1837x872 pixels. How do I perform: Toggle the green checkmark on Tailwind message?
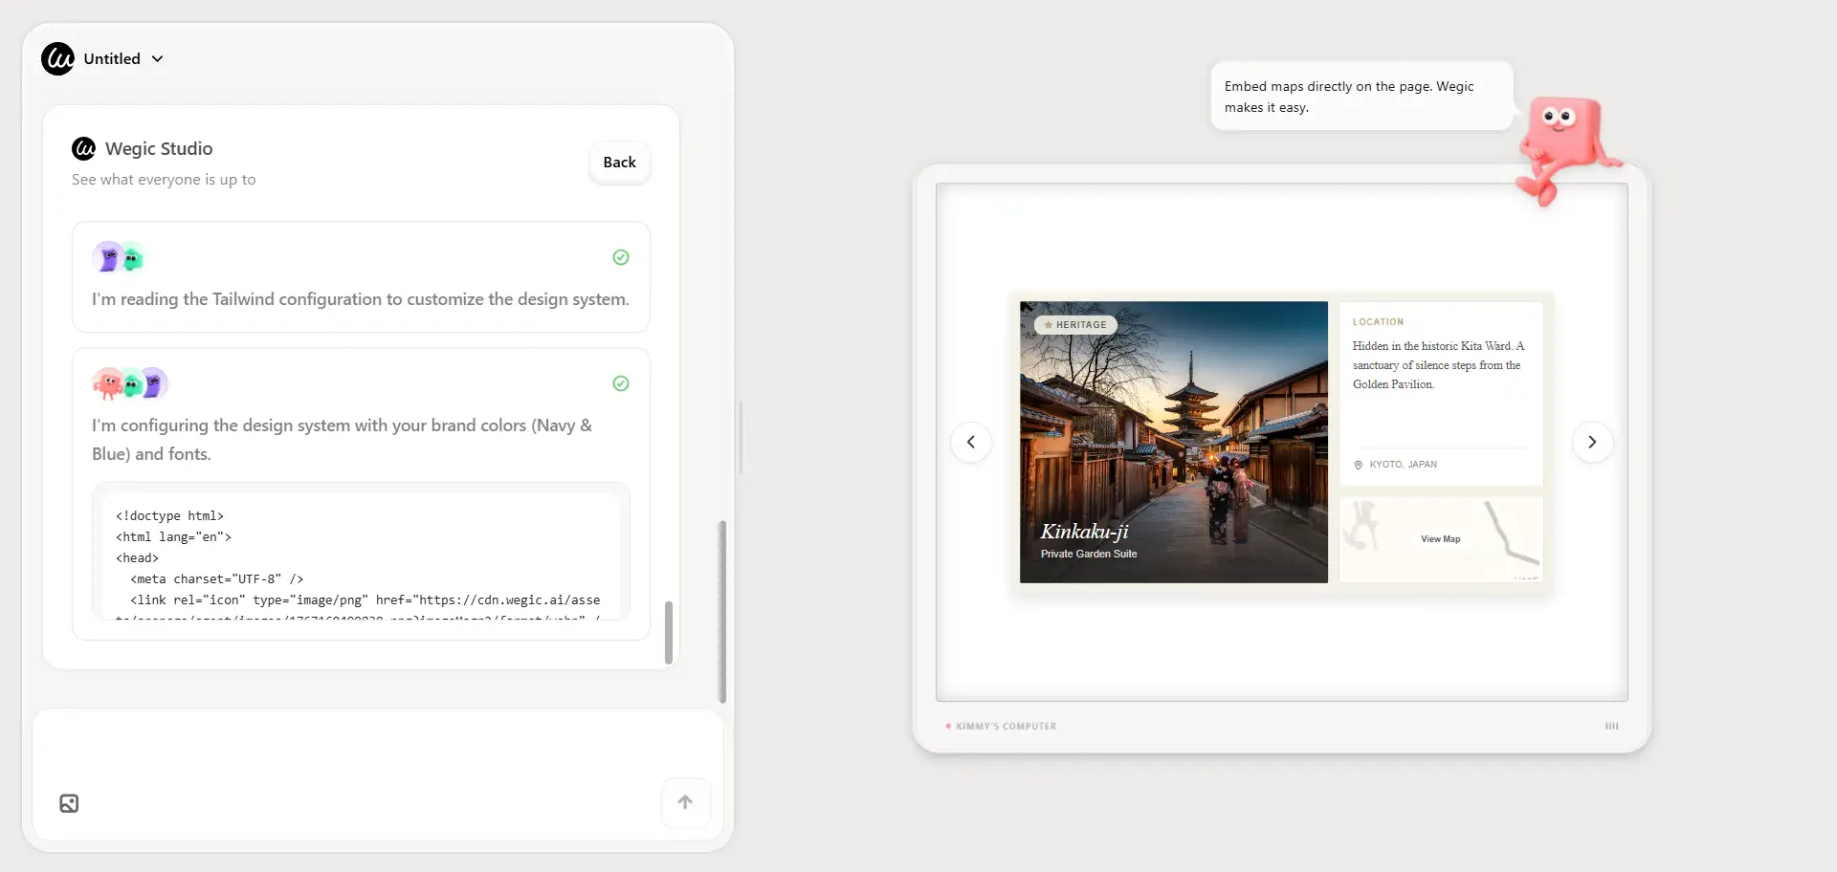pyautogui.click(x=620, y=257)
